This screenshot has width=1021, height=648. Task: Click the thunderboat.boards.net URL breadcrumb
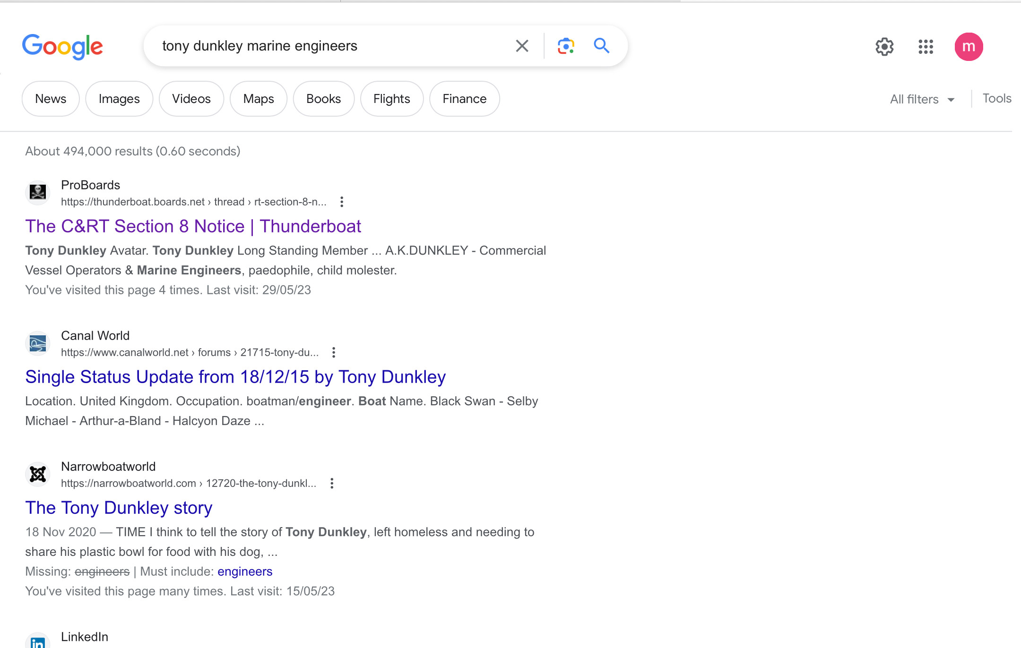[194, 202]
